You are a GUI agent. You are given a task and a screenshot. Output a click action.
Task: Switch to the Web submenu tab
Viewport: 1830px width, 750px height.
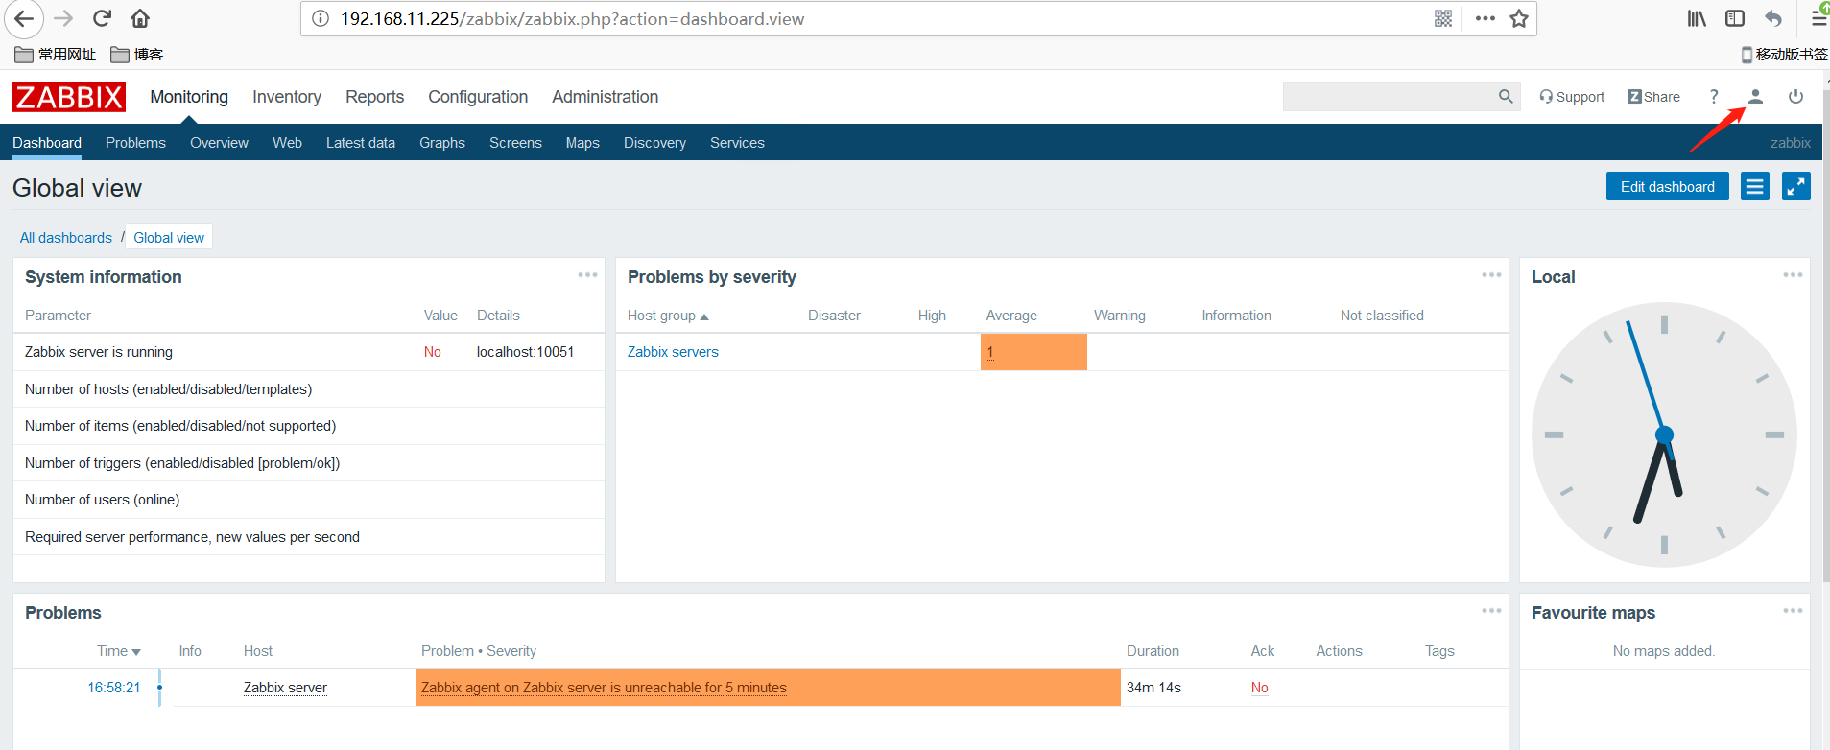287,143
